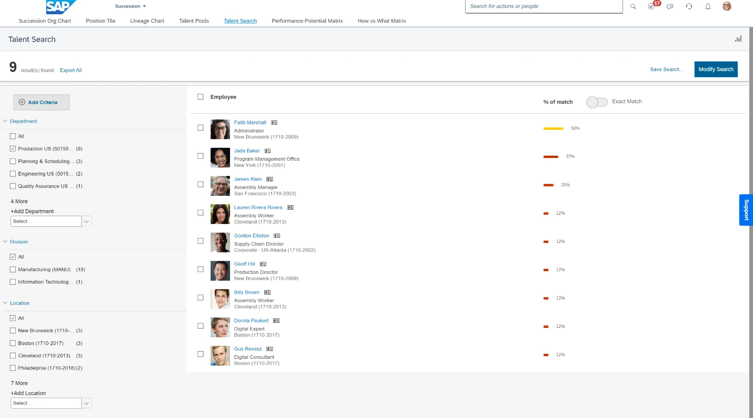Viewport: 753px width, 418px height.
Task: Open Dorota Peukert's quick card icon
Action: 276,321
